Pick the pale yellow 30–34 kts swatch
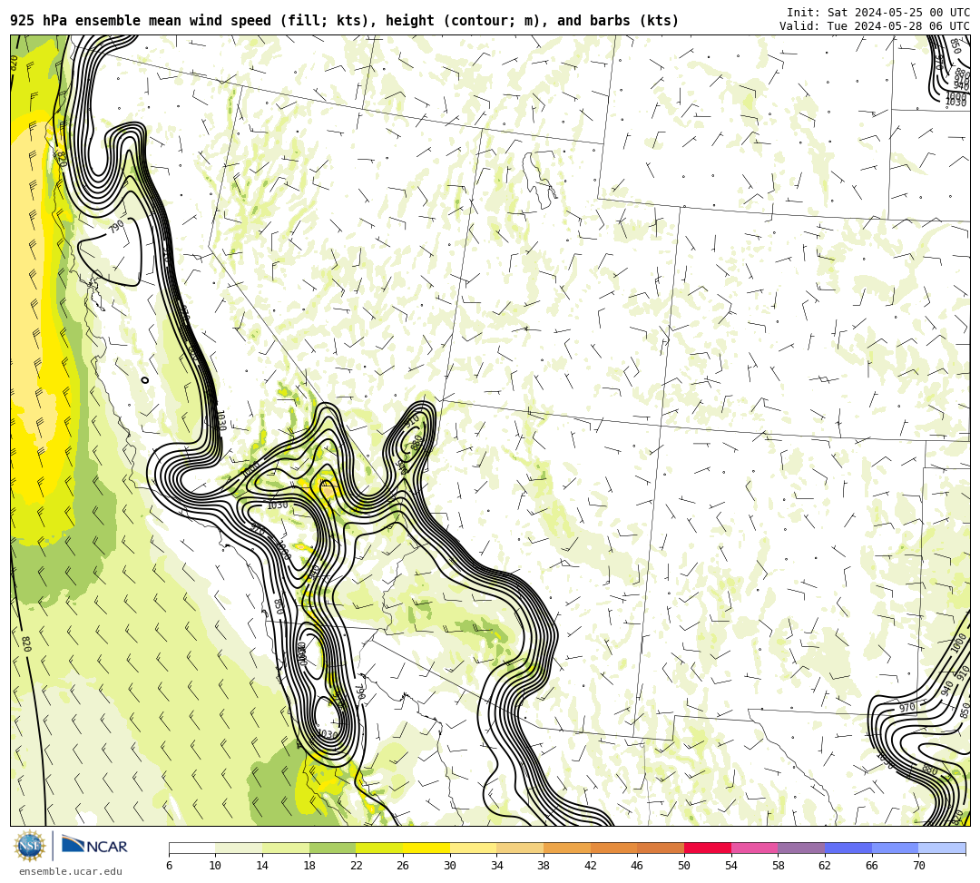Image resolution: width=980 pixels, height=883 pixels. [473, 848]
